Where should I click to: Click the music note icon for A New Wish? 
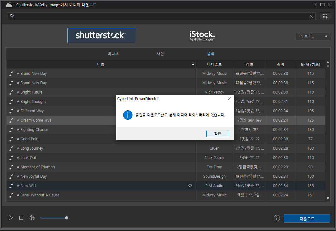point(11,186)
